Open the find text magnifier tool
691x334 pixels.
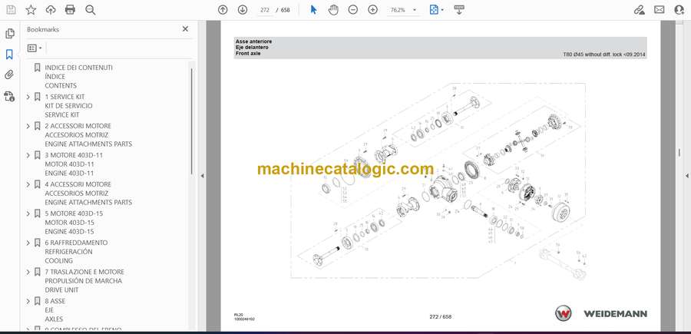pyautogui.click(x=90, y=10)
